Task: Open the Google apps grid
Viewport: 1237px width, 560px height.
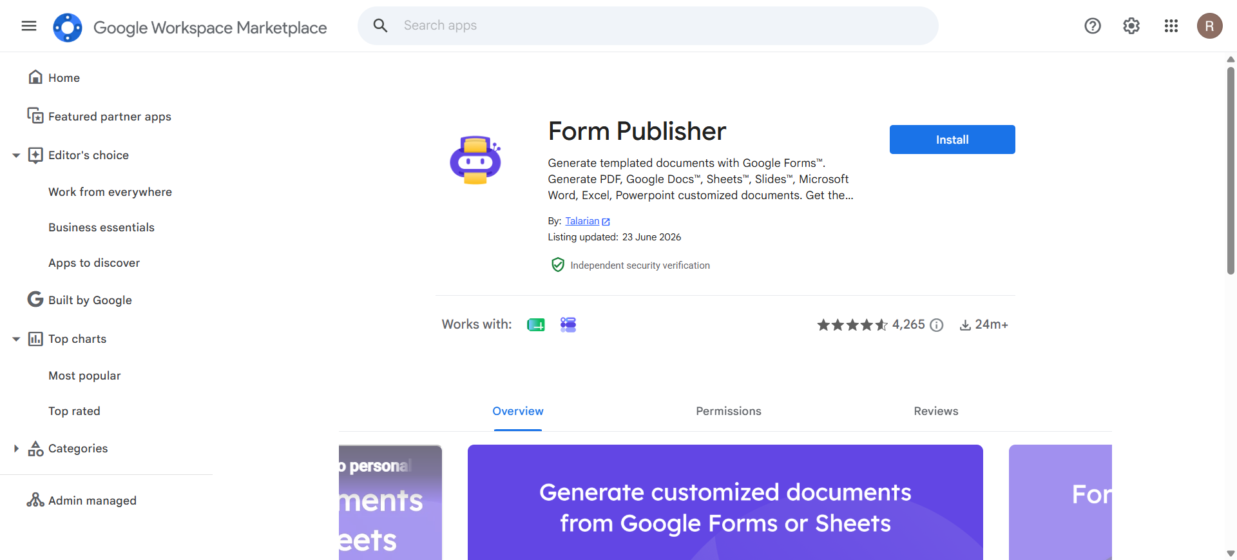Action: 1171,26
